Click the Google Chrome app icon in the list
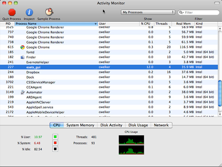This screenshot has height=167, width=222. coord(23,47)
